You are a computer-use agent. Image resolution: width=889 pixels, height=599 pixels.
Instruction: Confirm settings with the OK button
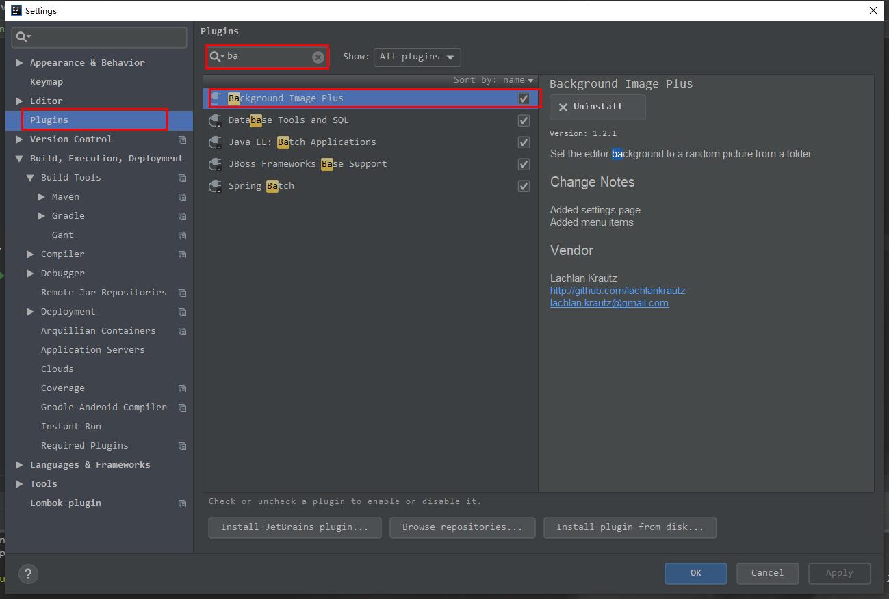[x=696, y=573]
